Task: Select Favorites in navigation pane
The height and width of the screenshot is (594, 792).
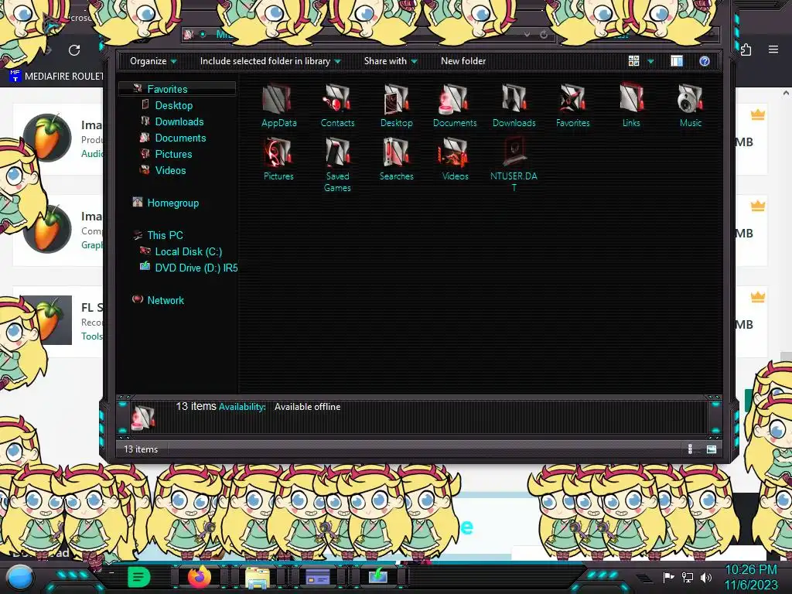Action: coord(167,89)
